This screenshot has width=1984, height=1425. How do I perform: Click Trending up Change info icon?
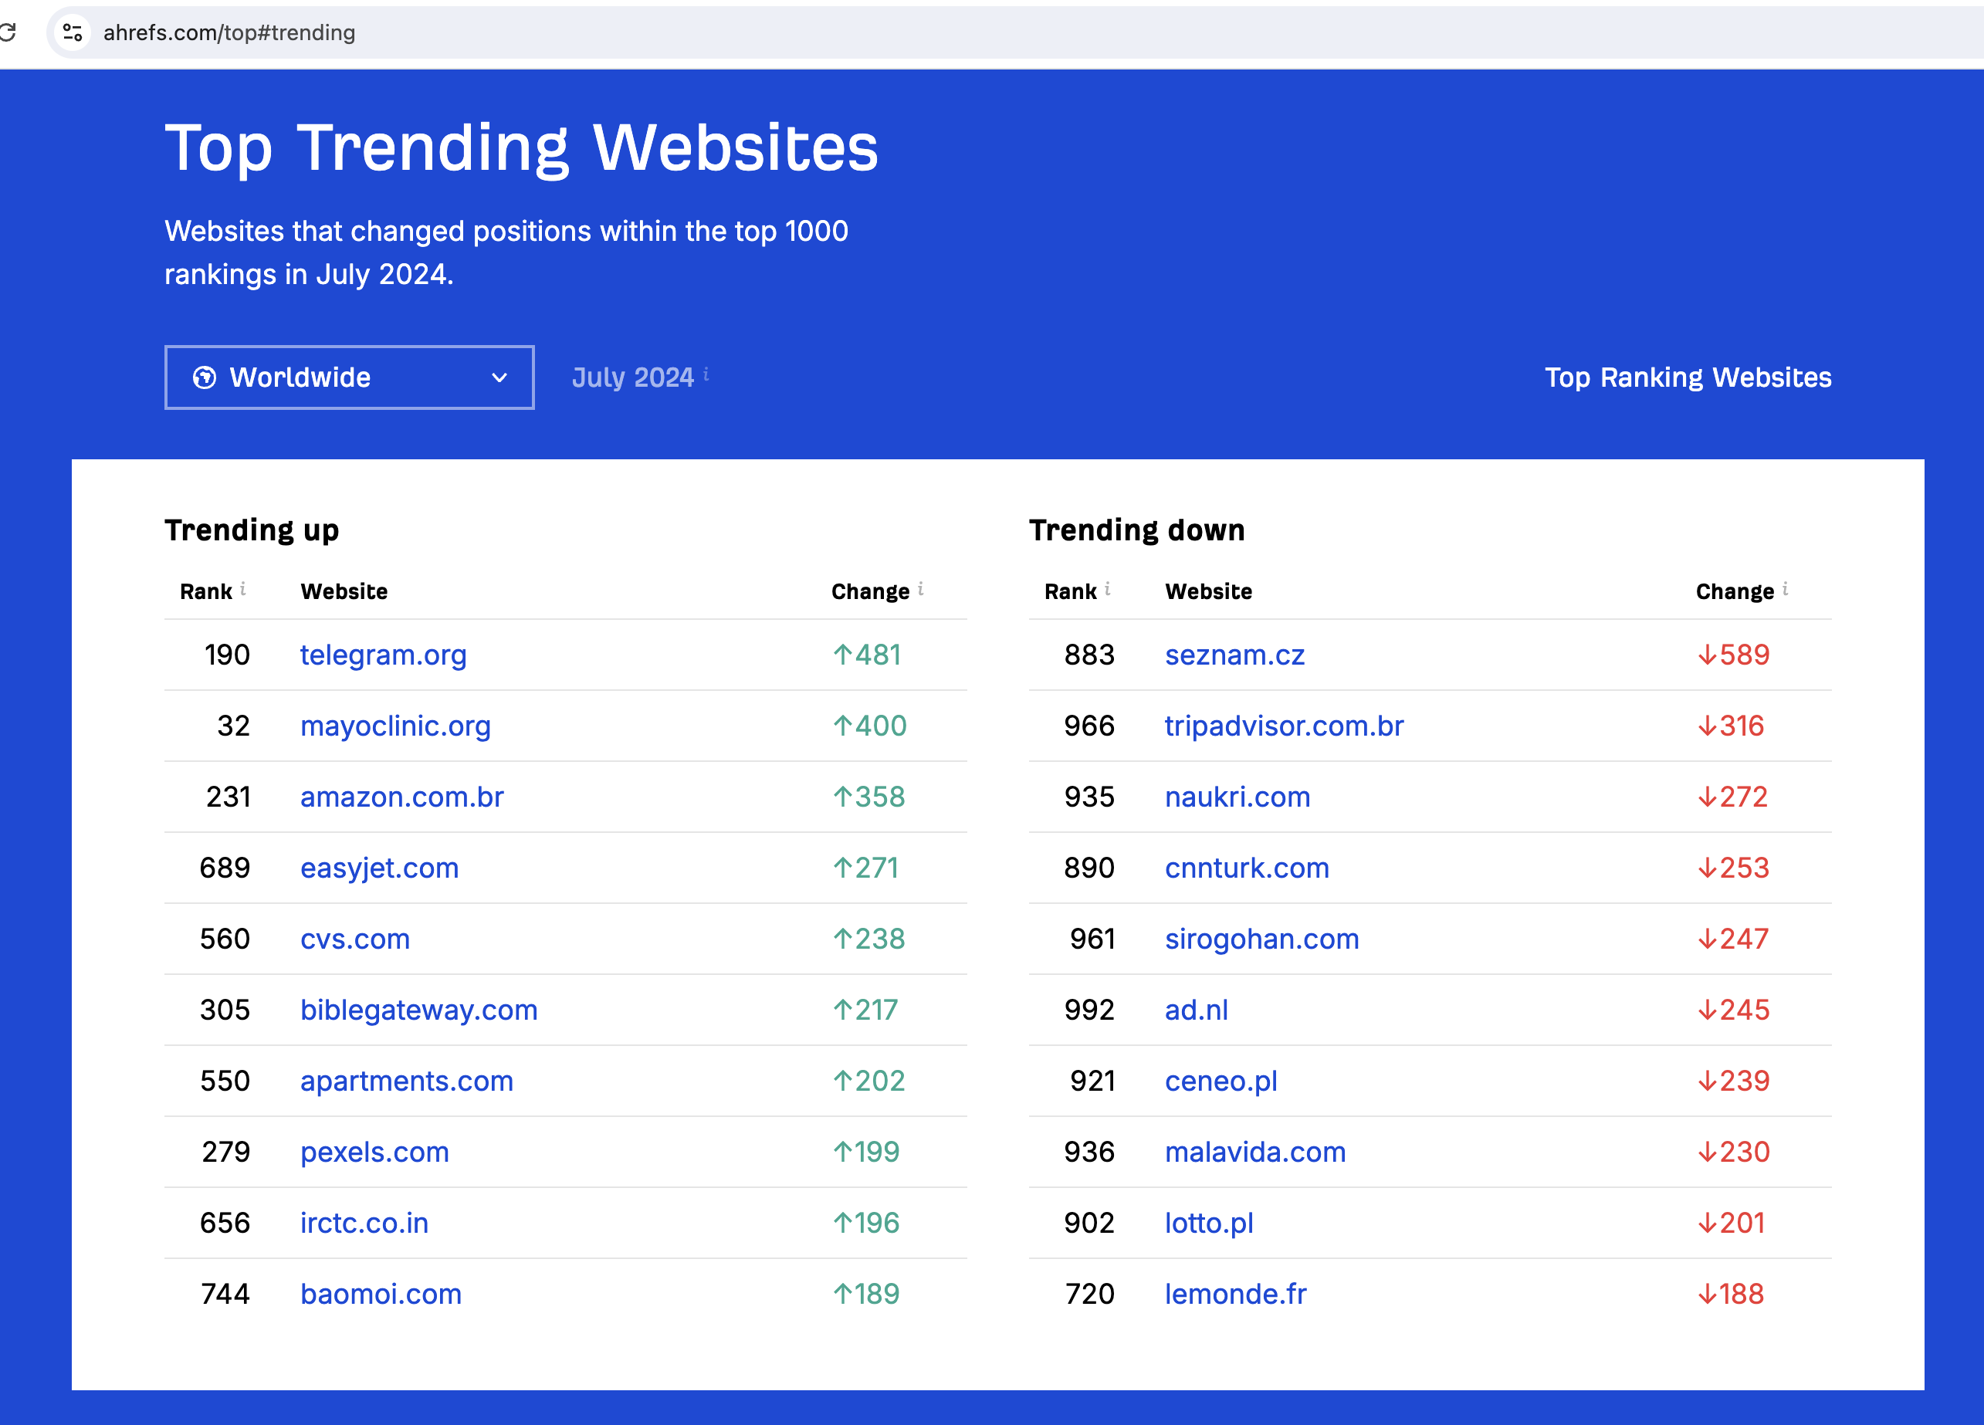click(x=920, y=589)
